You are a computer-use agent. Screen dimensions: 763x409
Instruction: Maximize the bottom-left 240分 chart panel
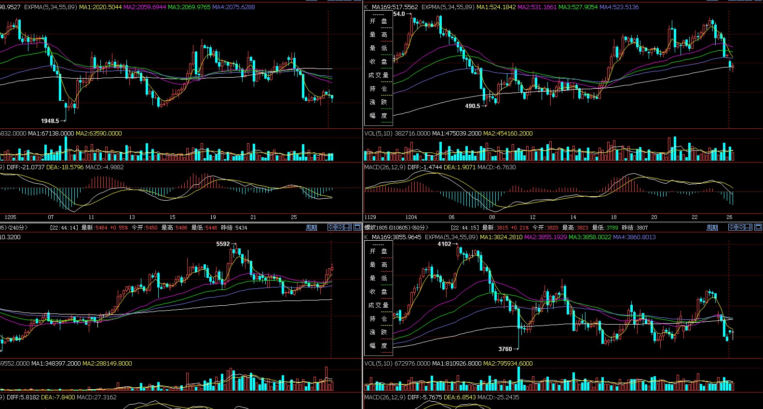point(357,227)
